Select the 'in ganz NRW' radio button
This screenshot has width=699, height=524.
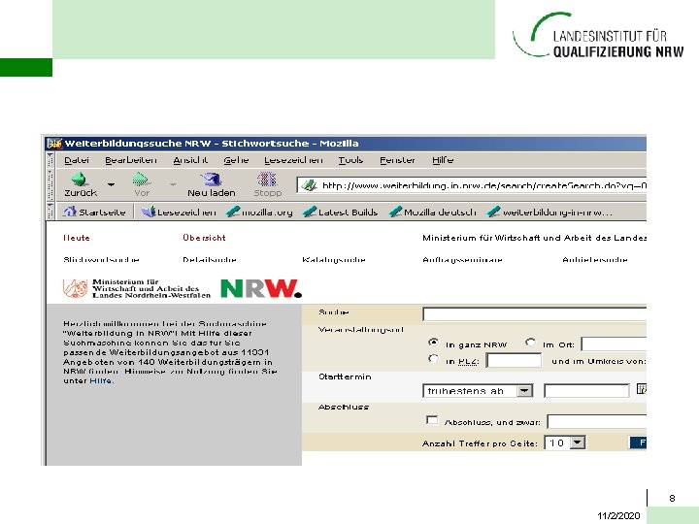tap(433, 343)
